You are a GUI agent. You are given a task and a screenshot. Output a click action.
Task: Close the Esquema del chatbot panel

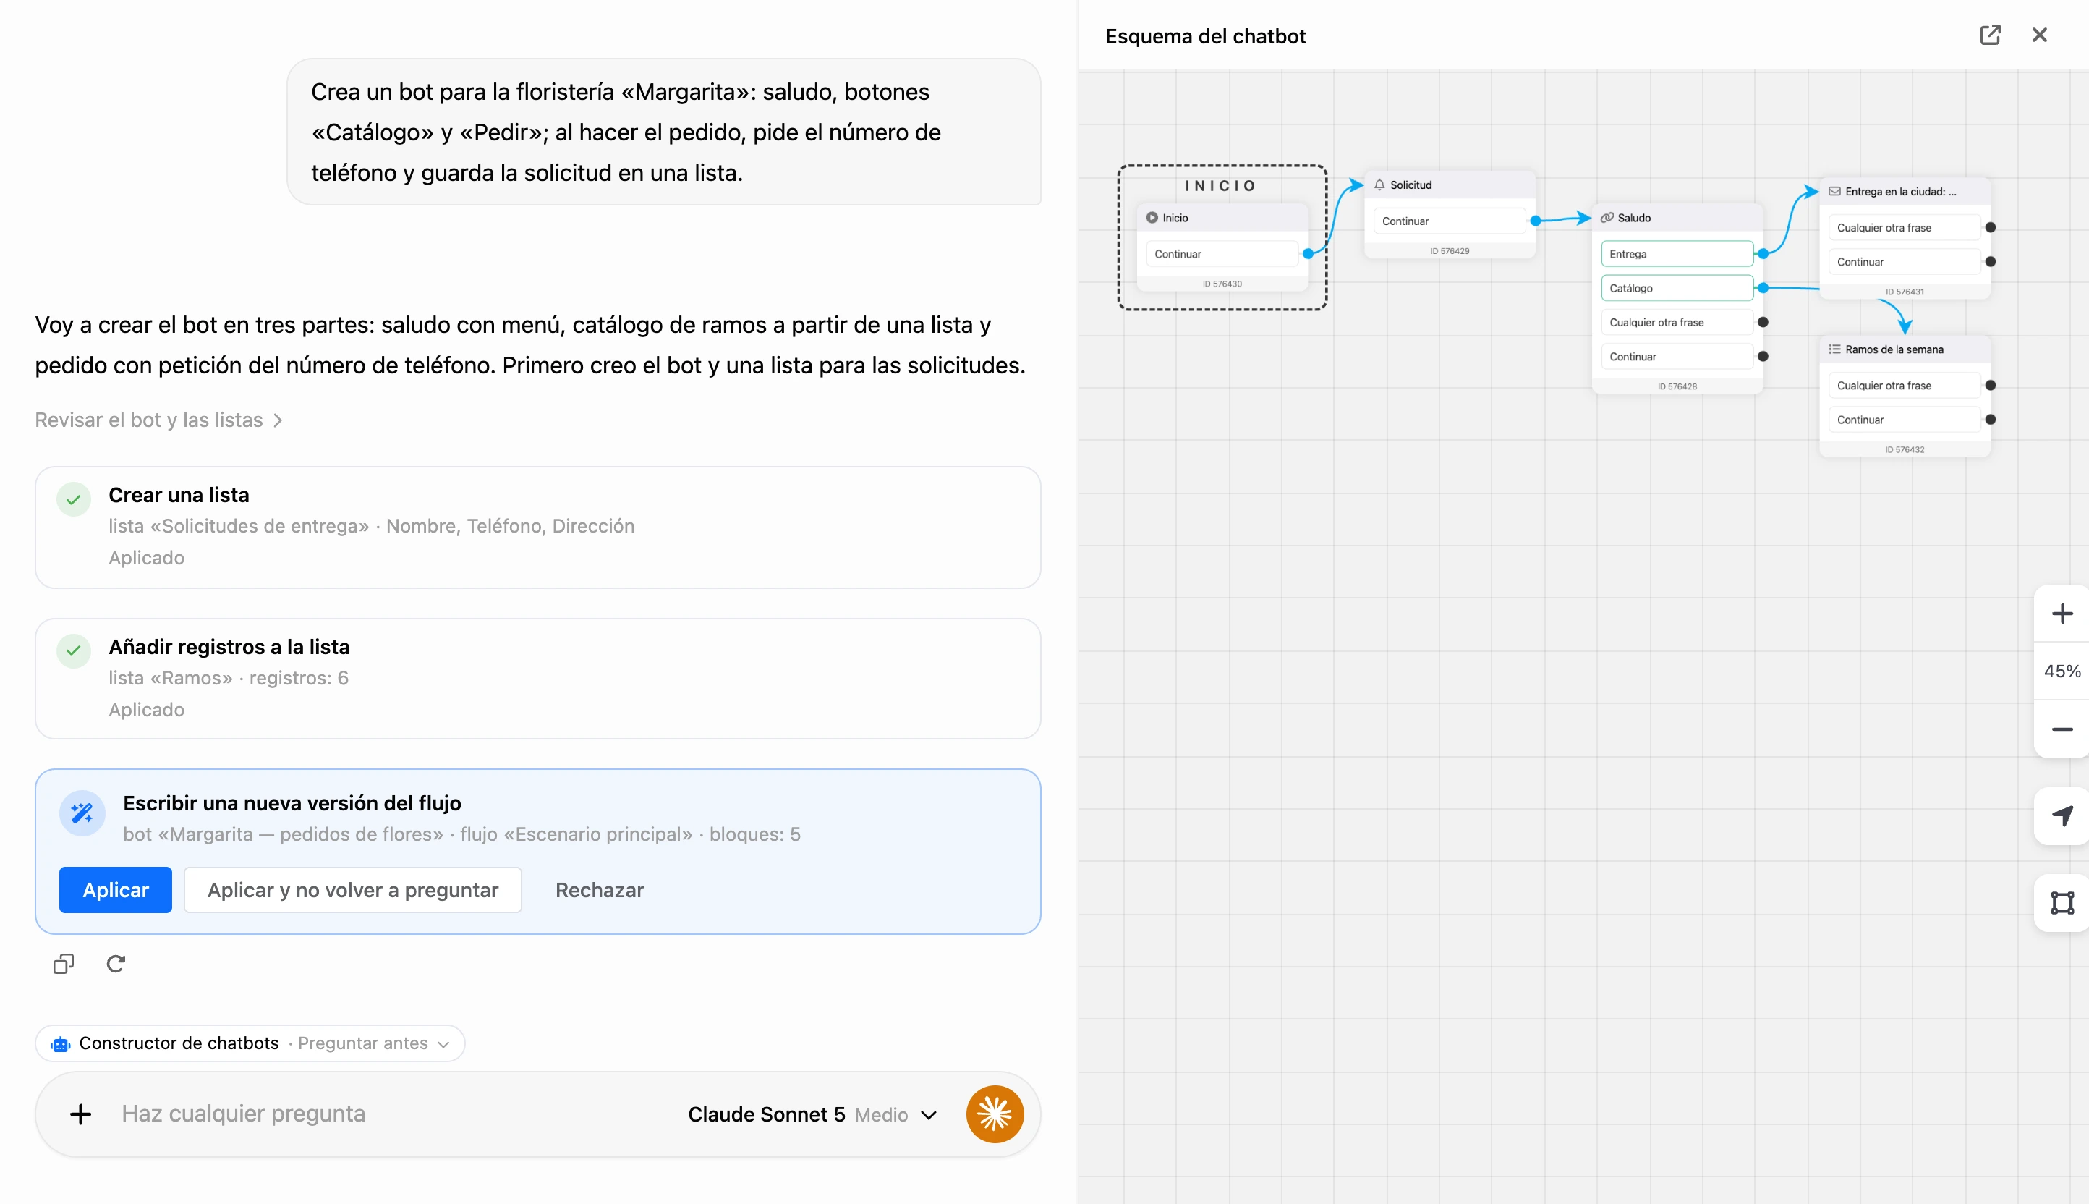point(2039,35)
